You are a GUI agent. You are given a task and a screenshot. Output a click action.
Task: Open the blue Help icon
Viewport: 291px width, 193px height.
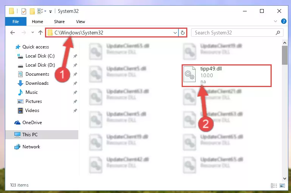click(283, 21)
